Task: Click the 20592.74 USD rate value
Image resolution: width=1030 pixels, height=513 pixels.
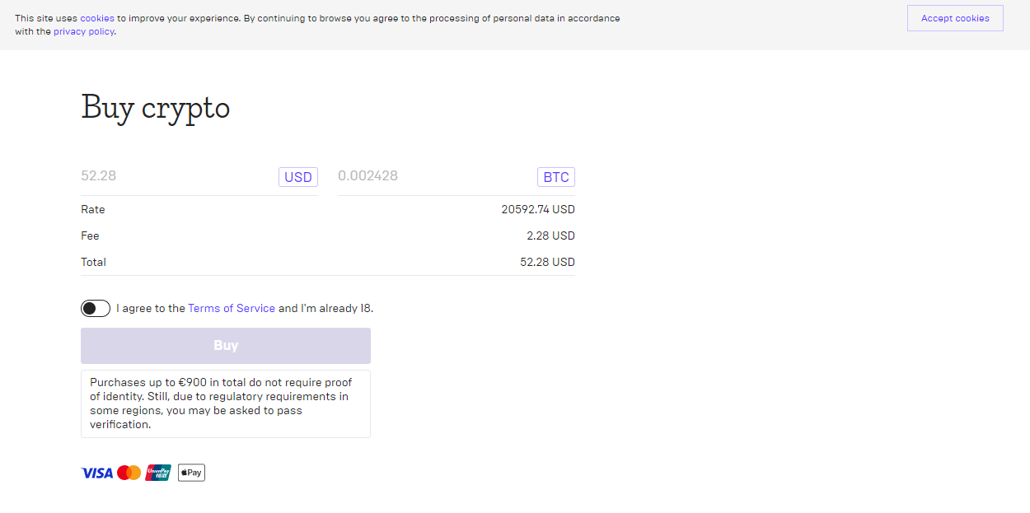Action: (x=538, y=209)
